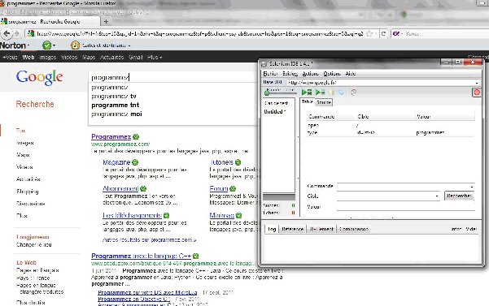The height and width of the screenshot is (306, 489).
Task: Click the Norton green checkmark status icon
Action: 46,45
